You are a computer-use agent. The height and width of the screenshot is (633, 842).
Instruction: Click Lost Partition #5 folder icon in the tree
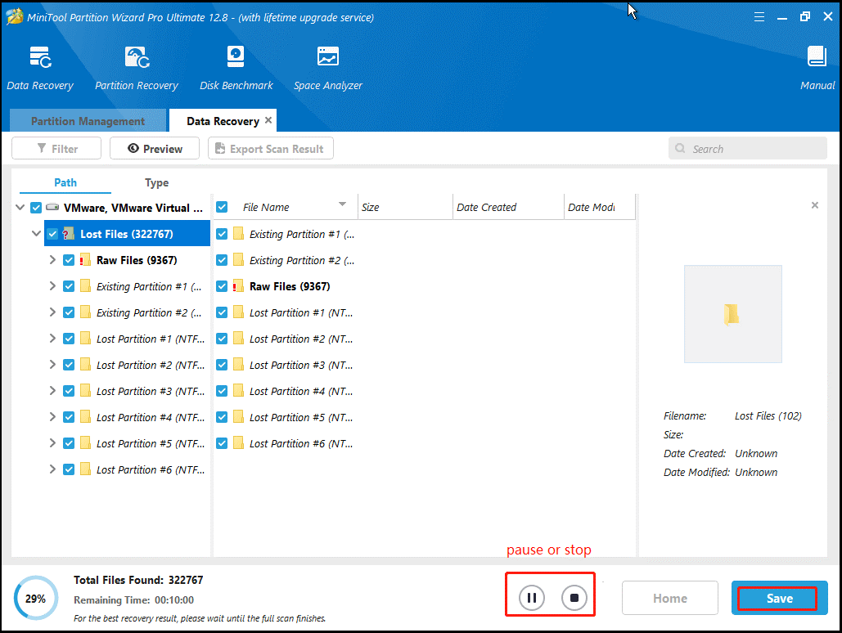85,443
